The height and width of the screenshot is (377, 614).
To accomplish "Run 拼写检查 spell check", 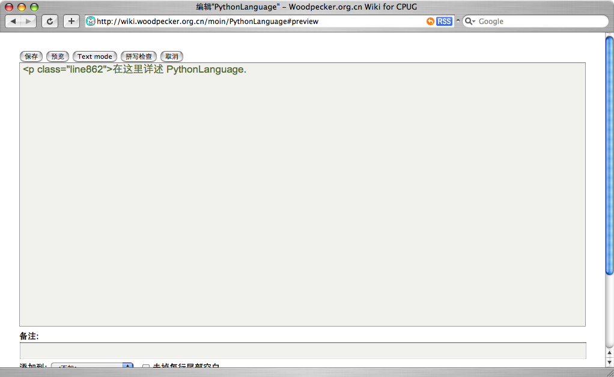I will pyautogui.click(x=139, y=56).
